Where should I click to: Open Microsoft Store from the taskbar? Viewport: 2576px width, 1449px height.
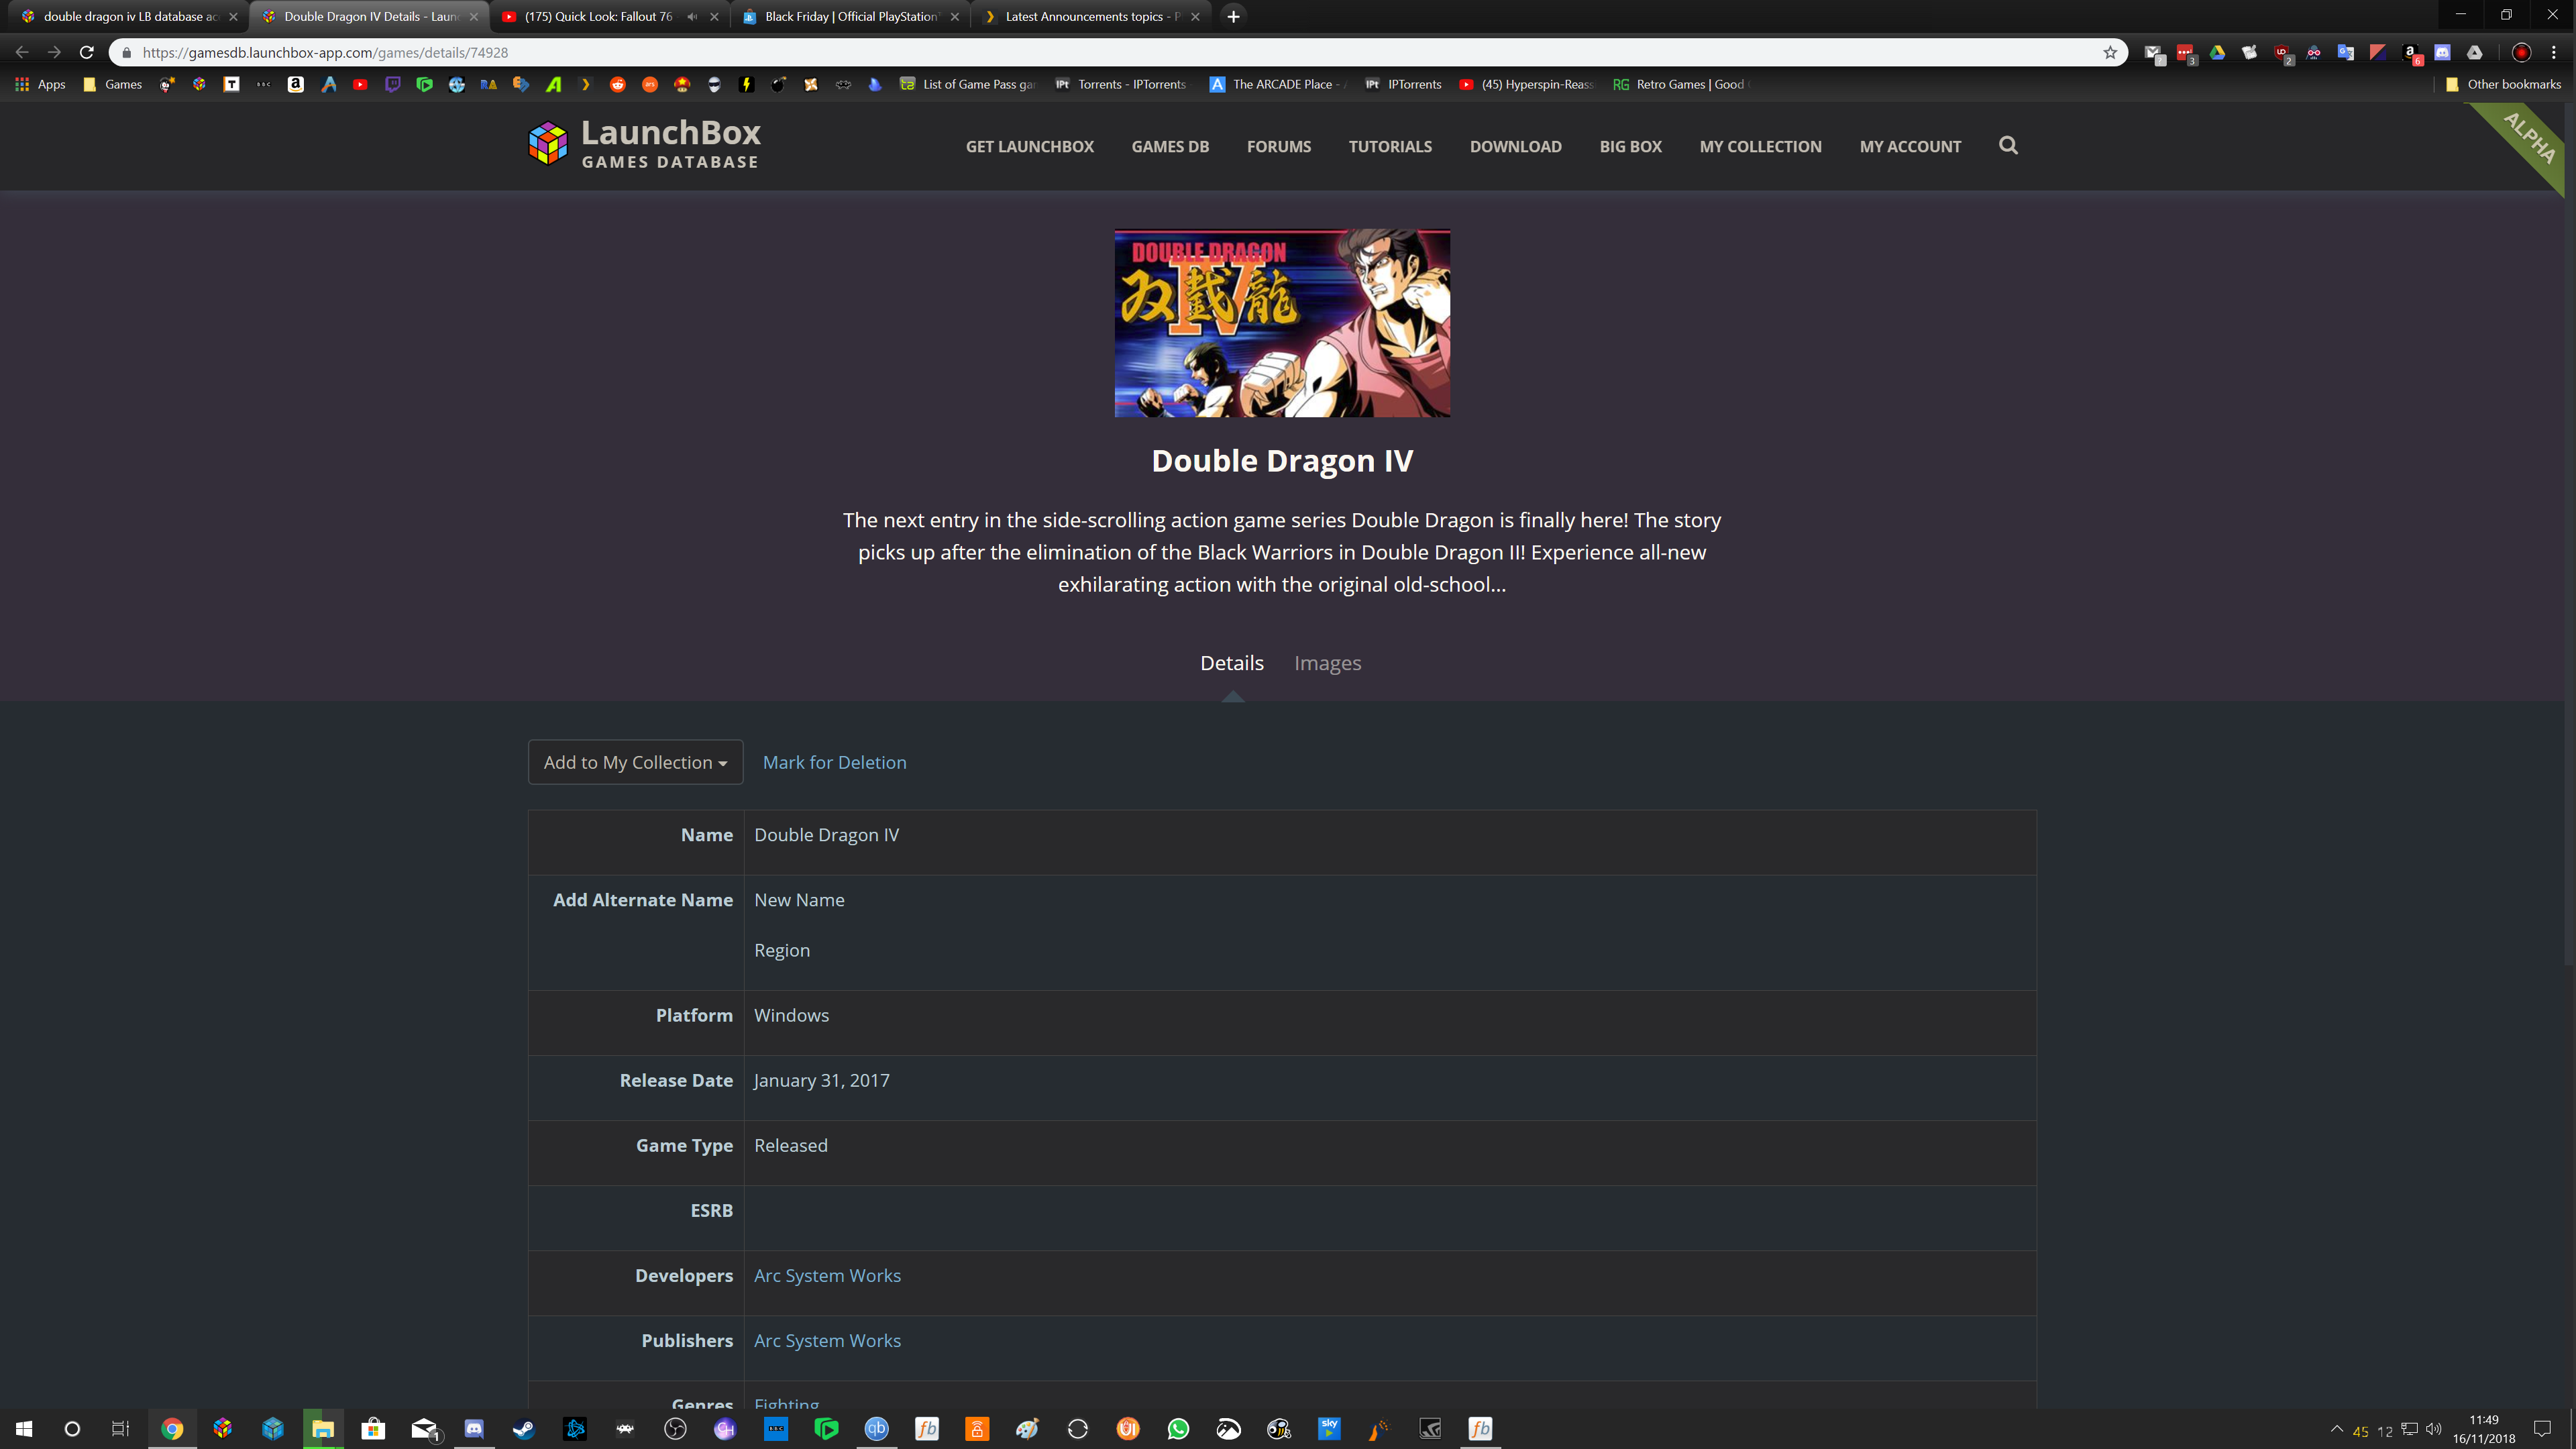pos(373,1429)
